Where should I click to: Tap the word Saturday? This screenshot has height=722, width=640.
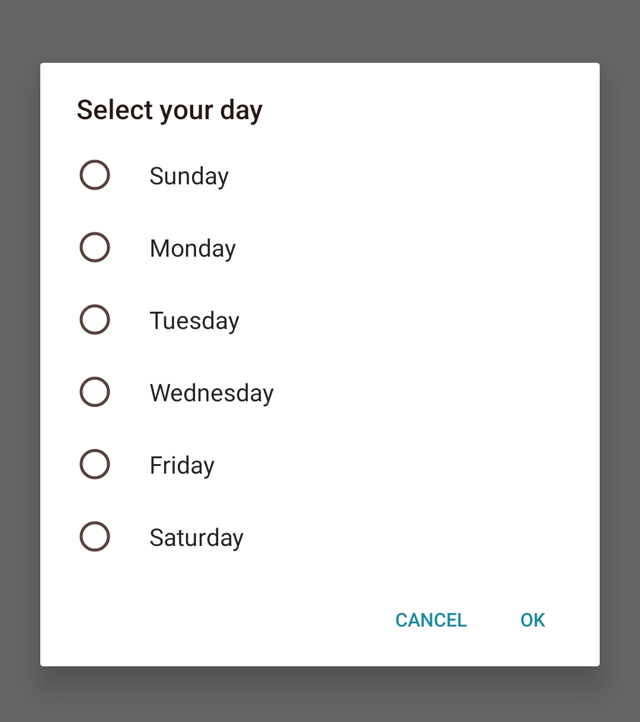[196, 538]
